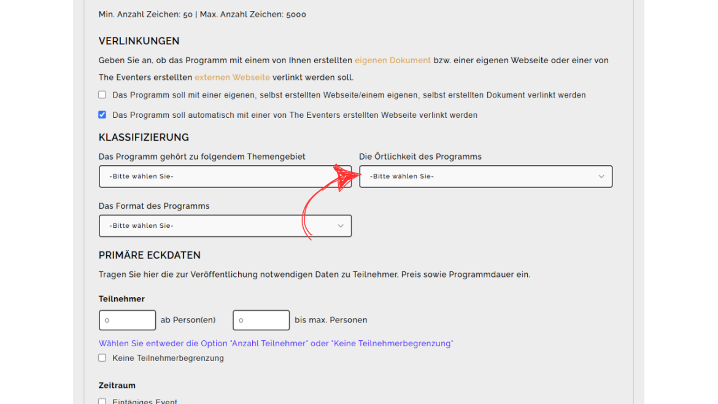Open the Format des Programms dropdown
This screenshot has width=718, height=404.
click(x=225, y=226)
